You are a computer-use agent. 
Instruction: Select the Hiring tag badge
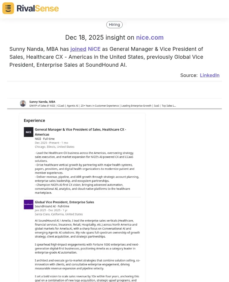pyautogui.click(x=114, y=25)
